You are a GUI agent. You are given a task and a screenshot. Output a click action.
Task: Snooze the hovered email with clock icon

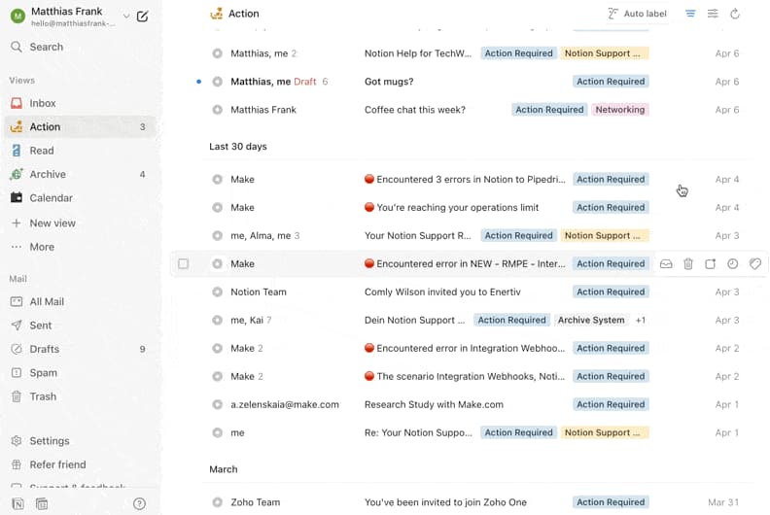click(733, 264)
